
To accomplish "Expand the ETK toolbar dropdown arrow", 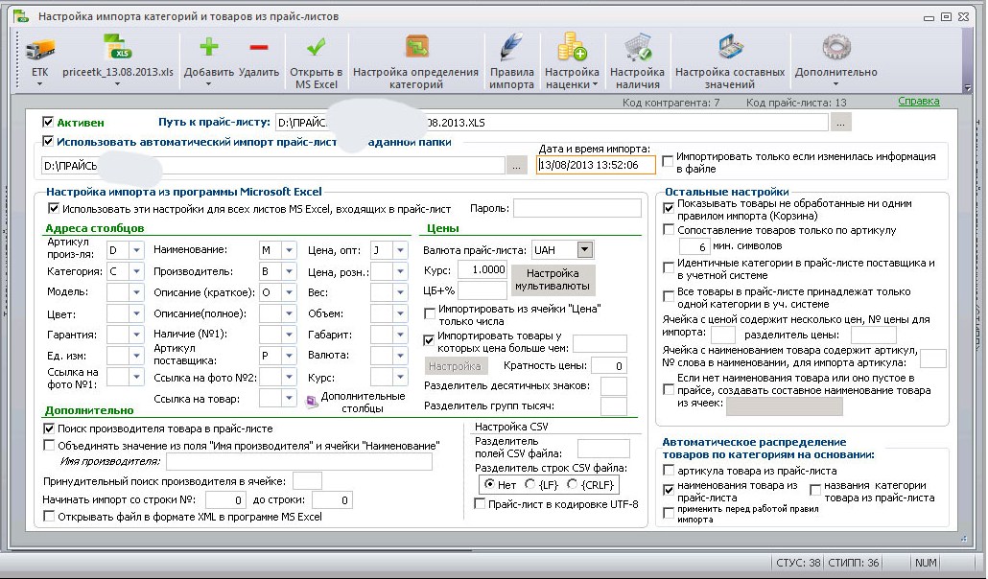I will (x=39, y=83).
